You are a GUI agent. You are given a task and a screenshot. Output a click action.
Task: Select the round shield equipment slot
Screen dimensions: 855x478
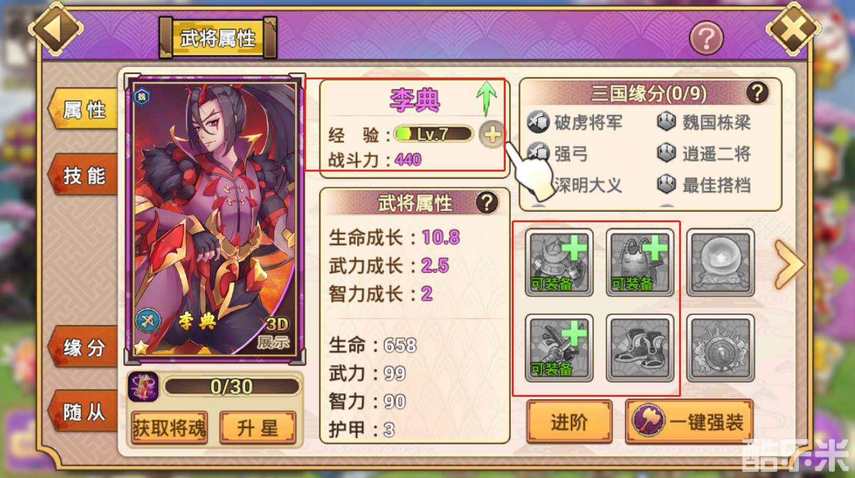pyautogui.click(x=721, y=348)
